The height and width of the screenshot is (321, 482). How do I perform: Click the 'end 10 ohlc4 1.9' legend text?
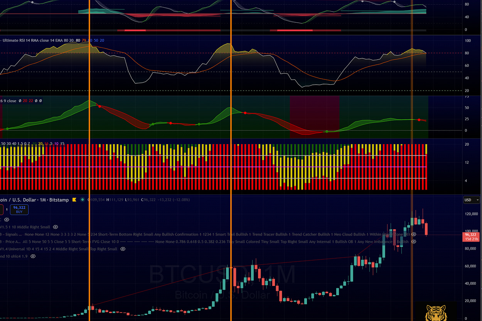tap(14, 256)
